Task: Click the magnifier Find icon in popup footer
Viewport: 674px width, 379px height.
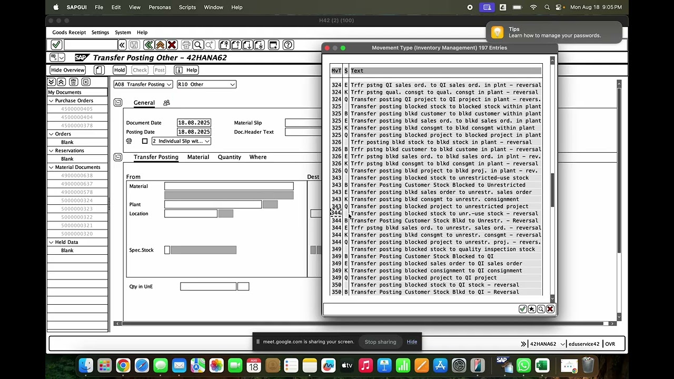Action: [541, 309]
